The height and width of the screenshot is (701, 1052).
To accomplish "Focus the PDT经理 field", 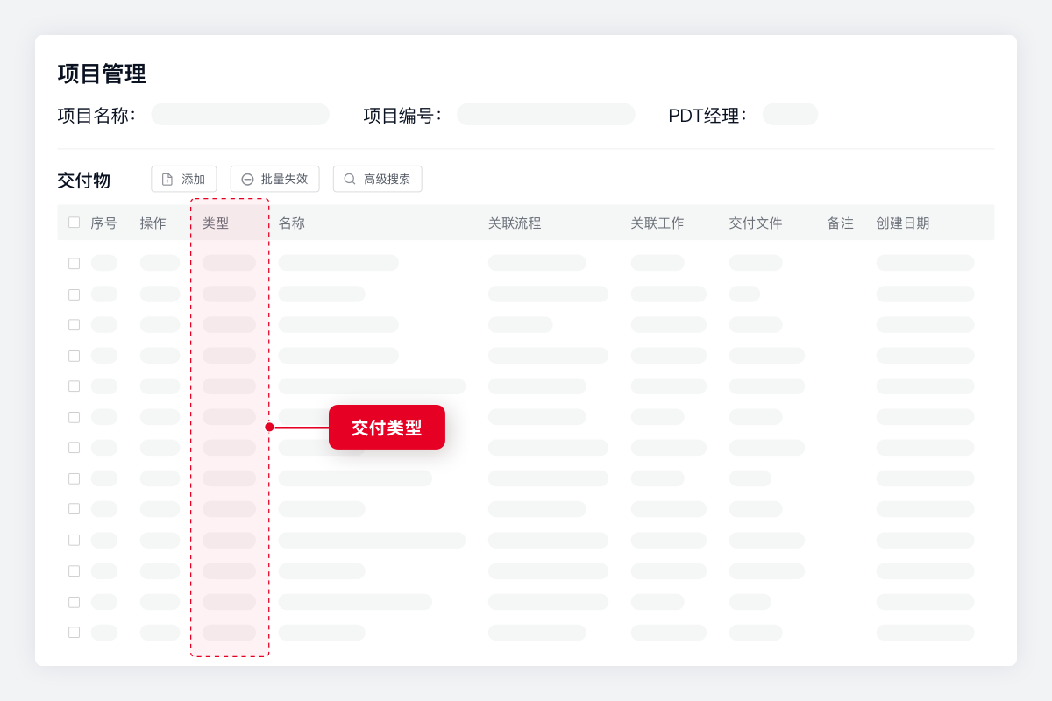I will [x=791, y=115].
